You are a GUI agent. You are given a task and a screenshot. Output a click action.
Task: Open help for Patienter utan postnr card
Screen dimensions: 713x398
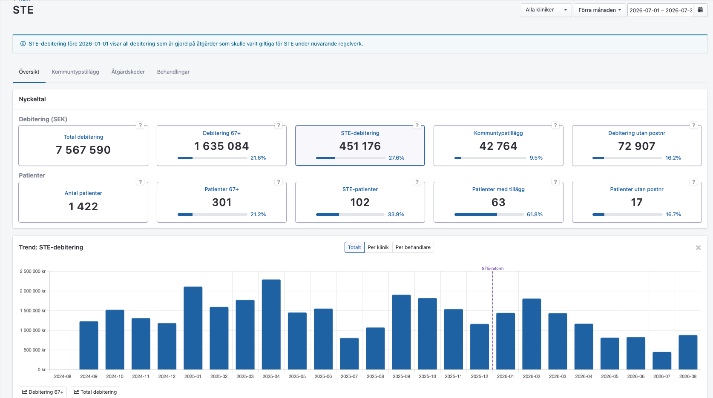(x=693, y=182)
